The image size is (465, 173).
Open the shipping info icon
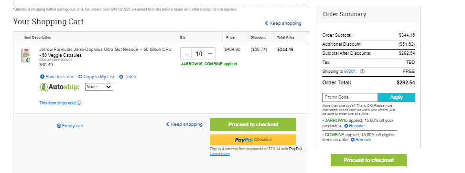coord(362,71)
